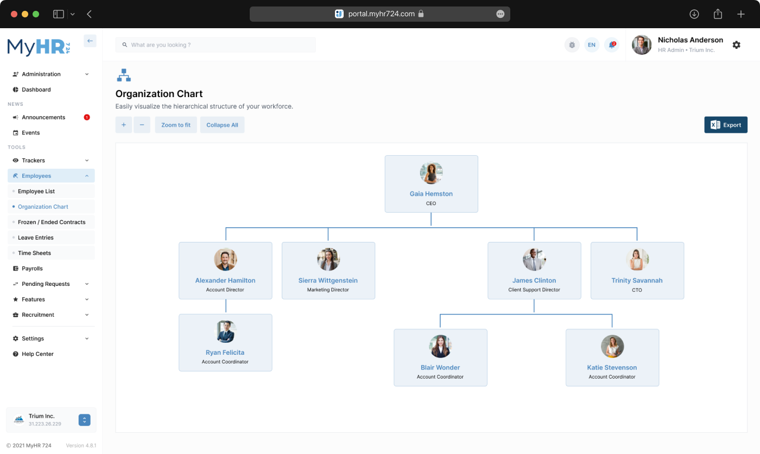Image resolution: width=760 pixels, height=454 pixels.
Task: Click the Announcements megaphone icon
Action: [x=16, y=117]
